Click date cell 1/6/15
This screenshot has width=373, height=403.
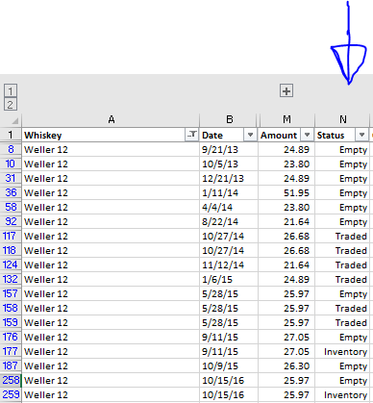(x=229, y=279)
